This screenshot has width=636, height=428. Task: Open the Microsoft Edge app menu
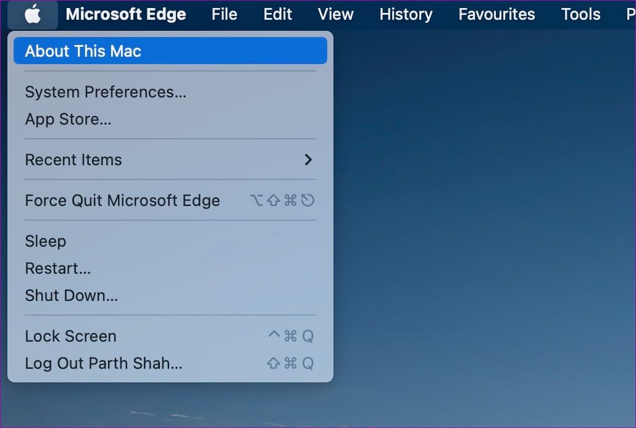[x=126, y=14]
